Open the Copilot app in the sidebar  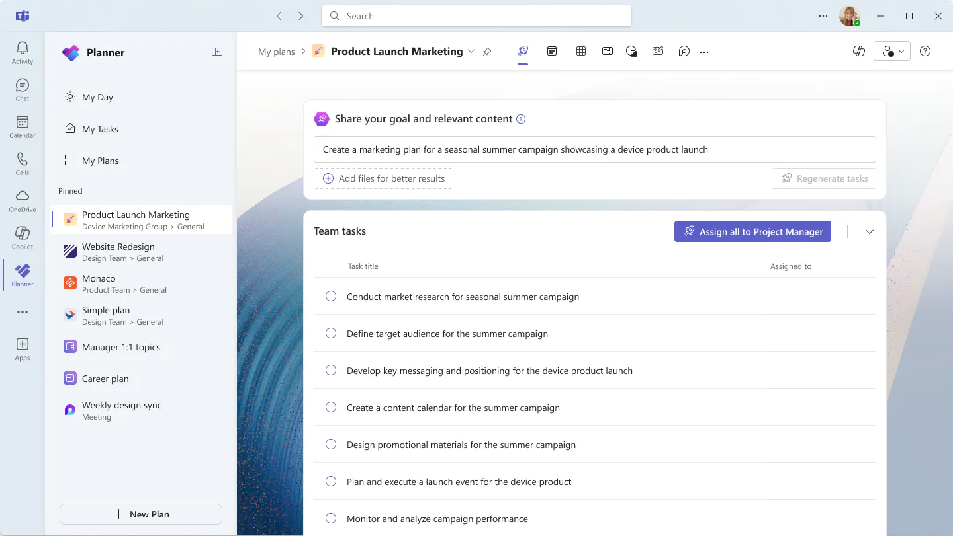22,238
